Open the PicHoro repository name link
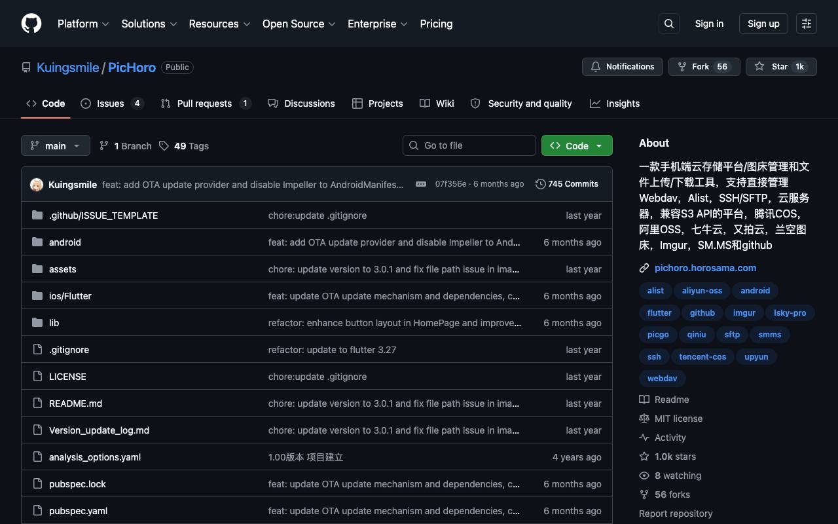 coord(132,67)
